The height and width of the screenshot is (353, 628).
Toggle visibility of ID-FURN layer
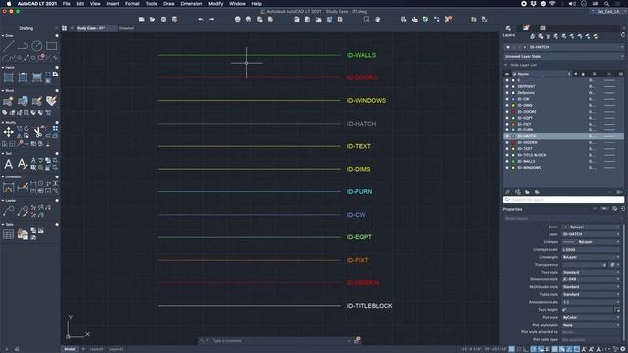[x=507, y=130]
